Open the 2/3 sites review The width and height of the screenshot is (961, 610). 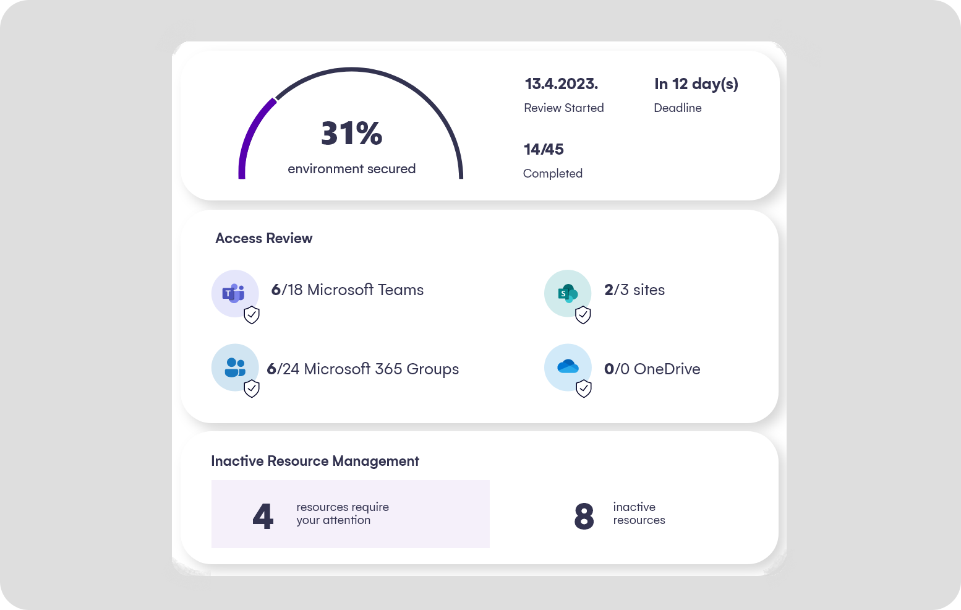tap(634, 290)
